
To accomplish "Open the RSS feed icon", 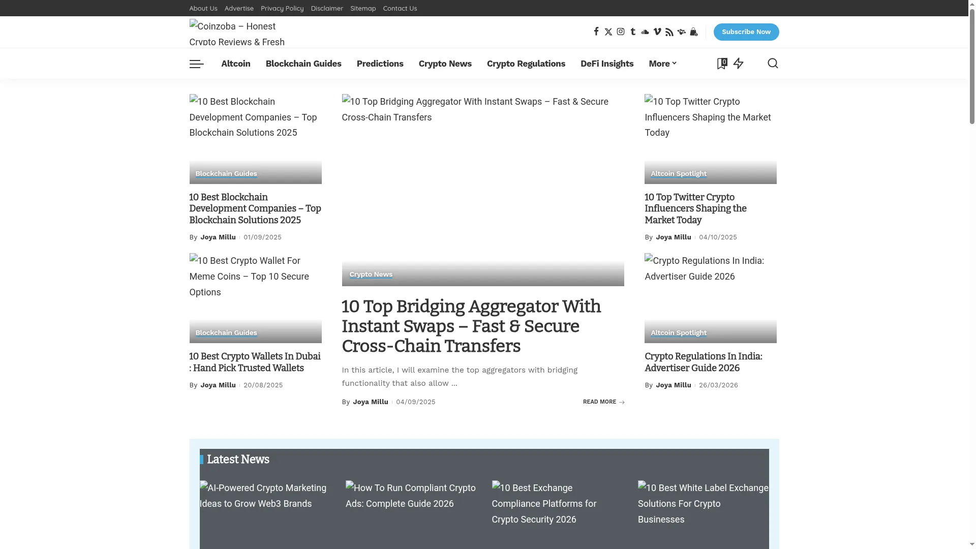I will 669,32.
